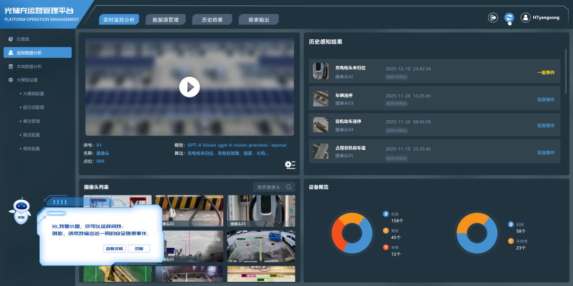The image size is (573, 286).
Task: Open video settings gear icon
Action: [x=290, y=165]
